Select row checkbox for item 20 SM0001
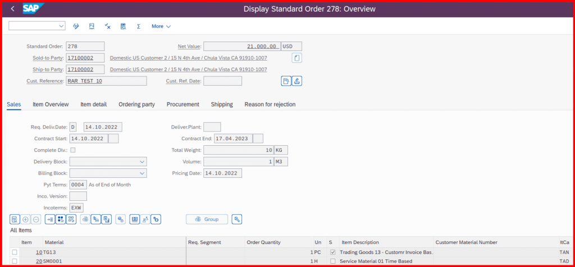The image size is (575, 267). 15,261
